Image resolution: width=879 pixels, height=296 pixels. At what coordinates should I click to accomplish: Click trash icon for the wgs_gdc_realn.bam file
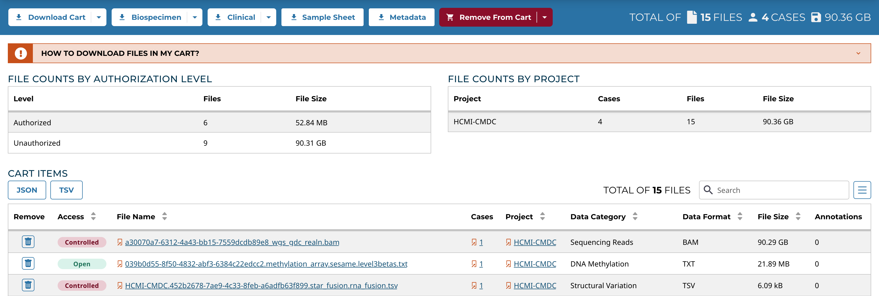pyautogui.click(x=28, y=242)
